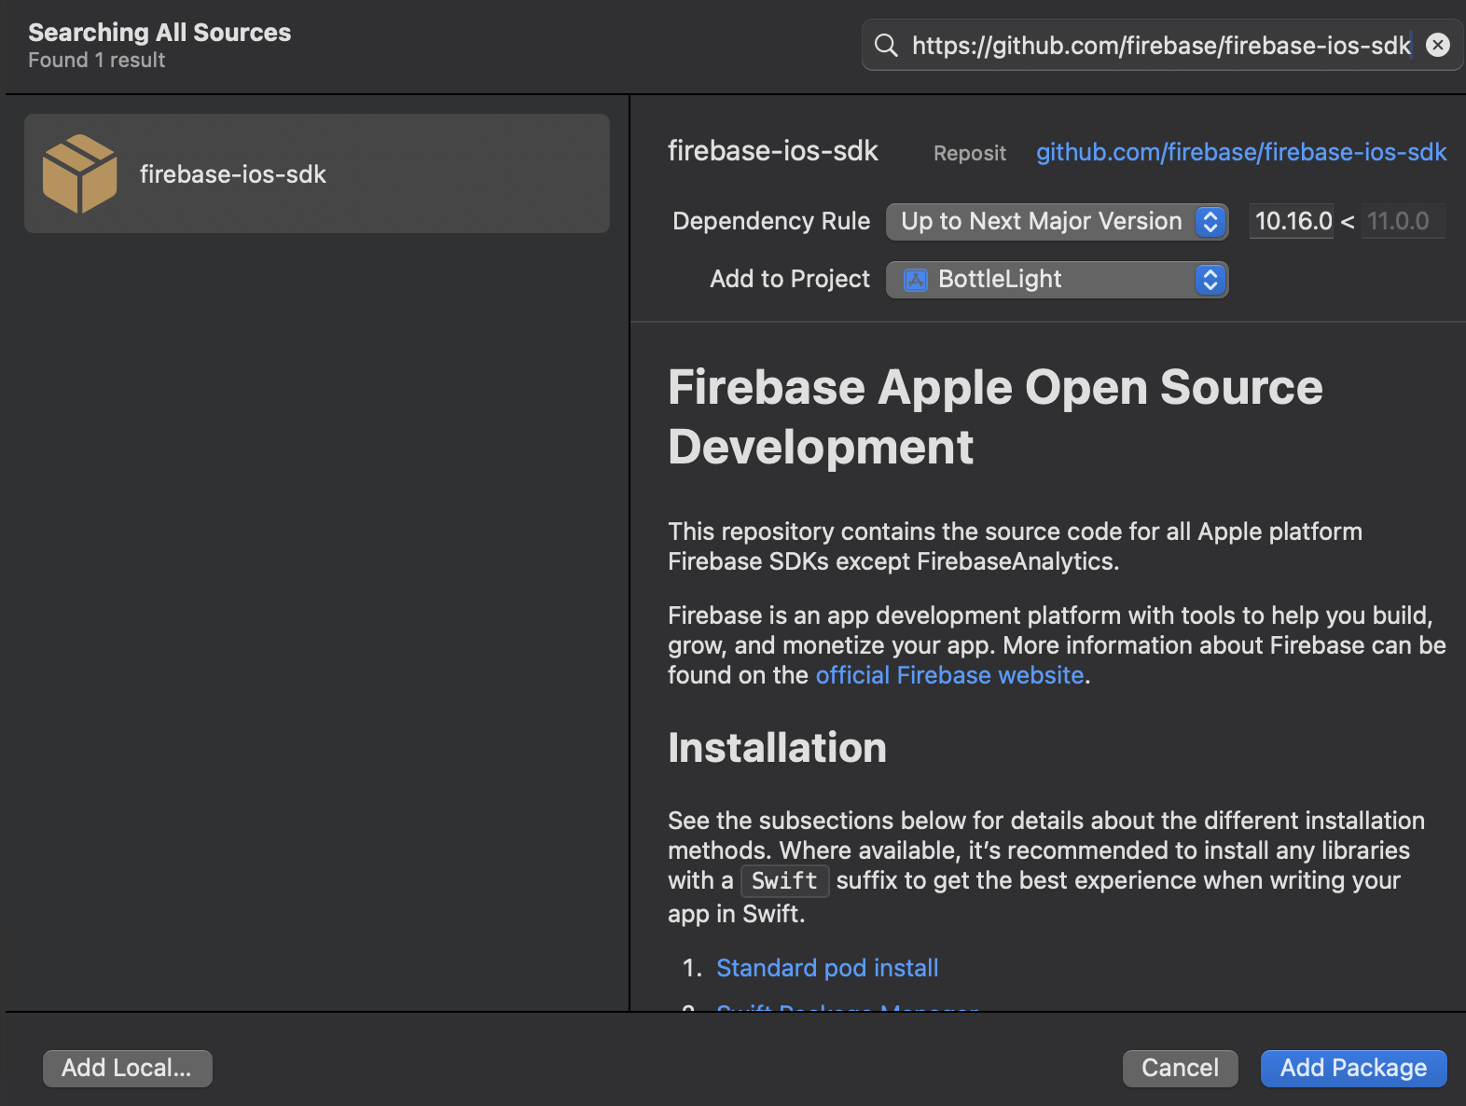This screenshot has height=1106, width=1466.
Task: Select the firebase-ios-sdk result row
Action: (317, 173)
